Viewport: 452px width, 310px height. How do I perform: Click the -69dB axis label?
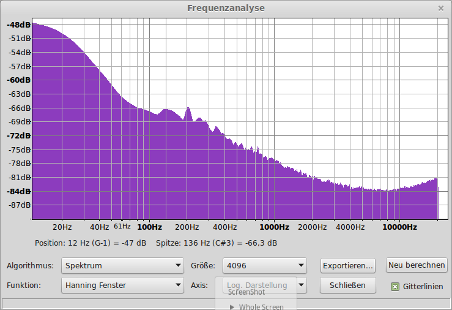(x=20, y=122)
